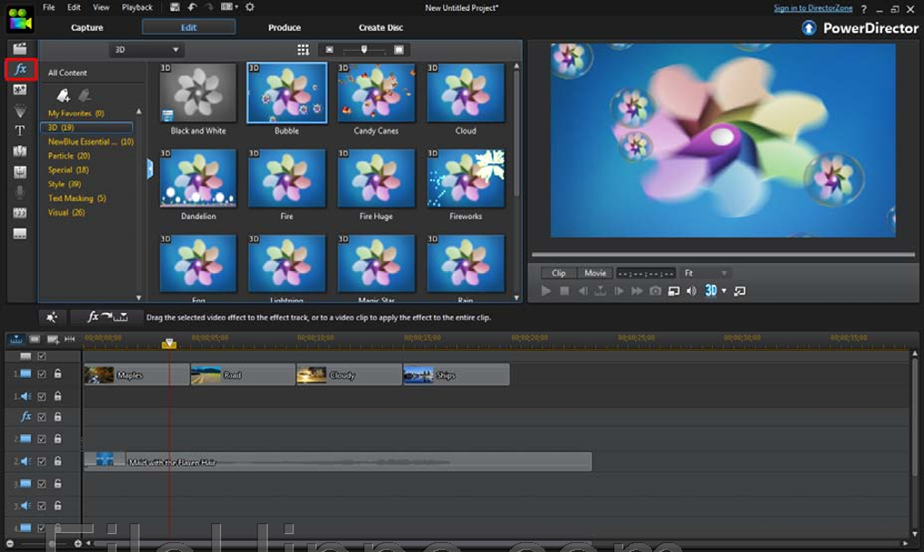The width and height of the screenshot is (924, 552).
Task: Open the Title Room T icon
Action: pyautogui.click(x=20, y=131)
